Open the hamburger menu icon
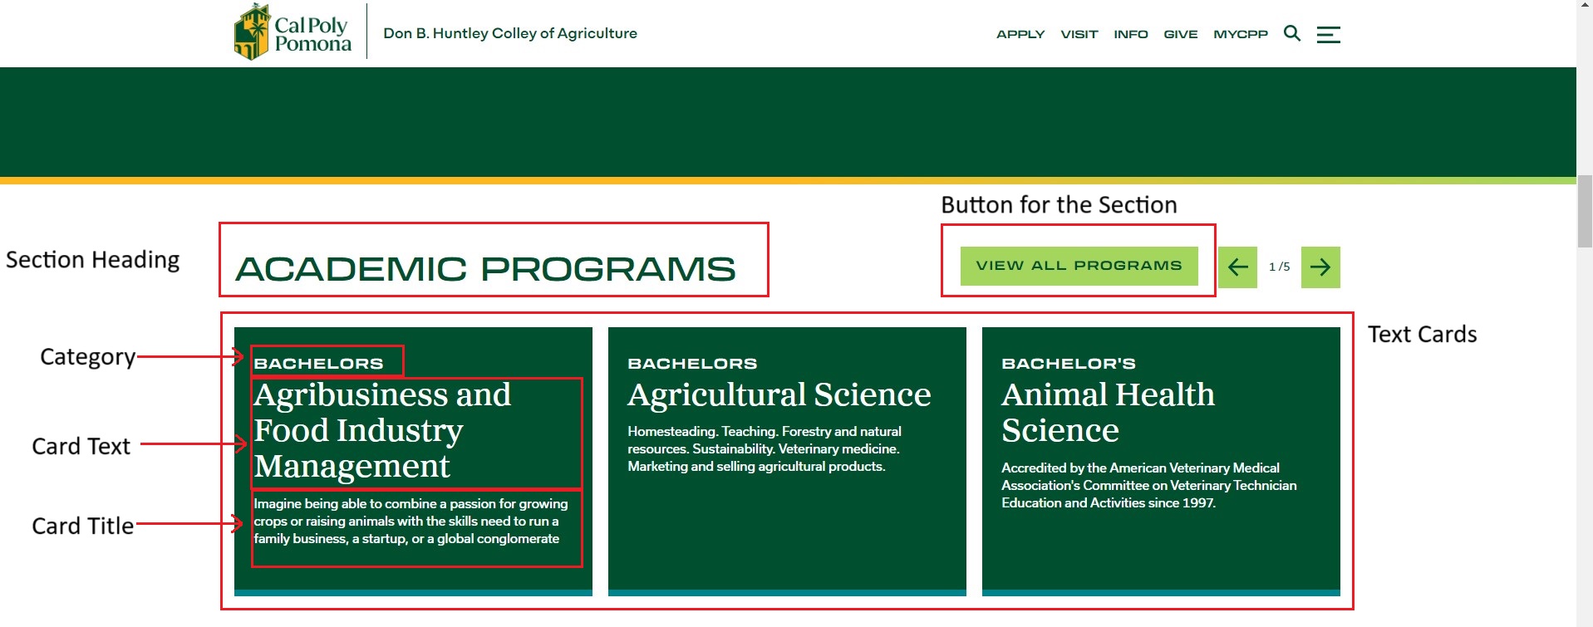1593x627 pixels. click(1328, 34)
